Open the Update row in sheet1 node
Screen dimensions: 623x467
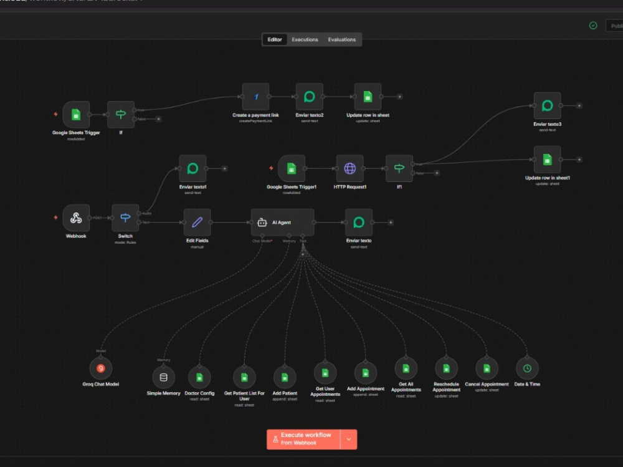pyautogui.click(x=547, y=160)
